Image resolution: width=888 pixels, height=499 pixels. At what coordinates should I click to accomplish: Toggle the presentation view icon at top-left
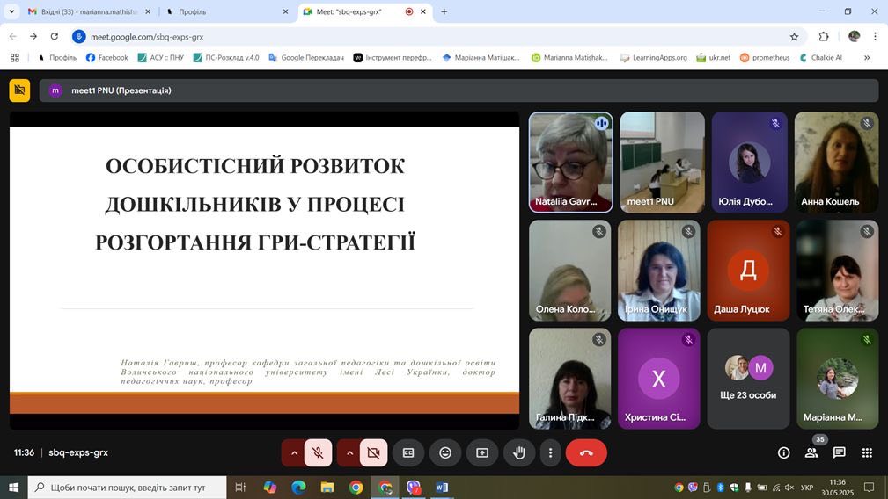[19, 90]
